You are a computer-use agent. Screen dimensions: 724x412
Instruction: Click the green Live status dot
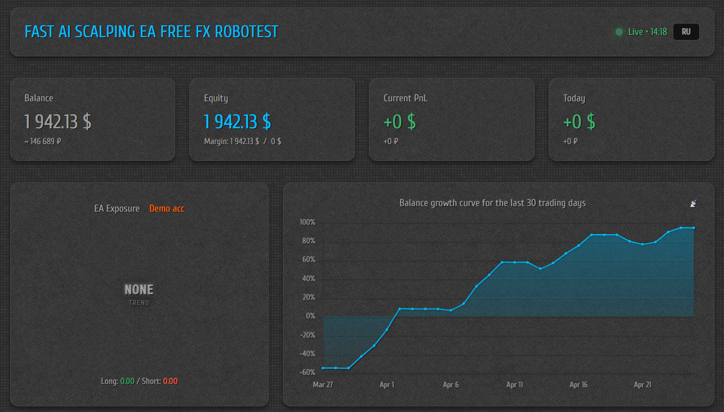click(x=619, y=32)
